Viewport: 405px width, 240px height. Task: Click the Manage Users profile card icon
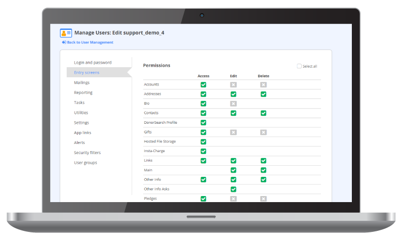pyautogui.click(x=66, y=33)
